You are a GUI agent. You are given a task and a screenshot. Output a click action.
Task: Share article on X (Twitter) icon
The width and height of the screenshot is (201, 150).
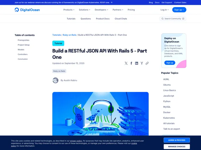126,63
